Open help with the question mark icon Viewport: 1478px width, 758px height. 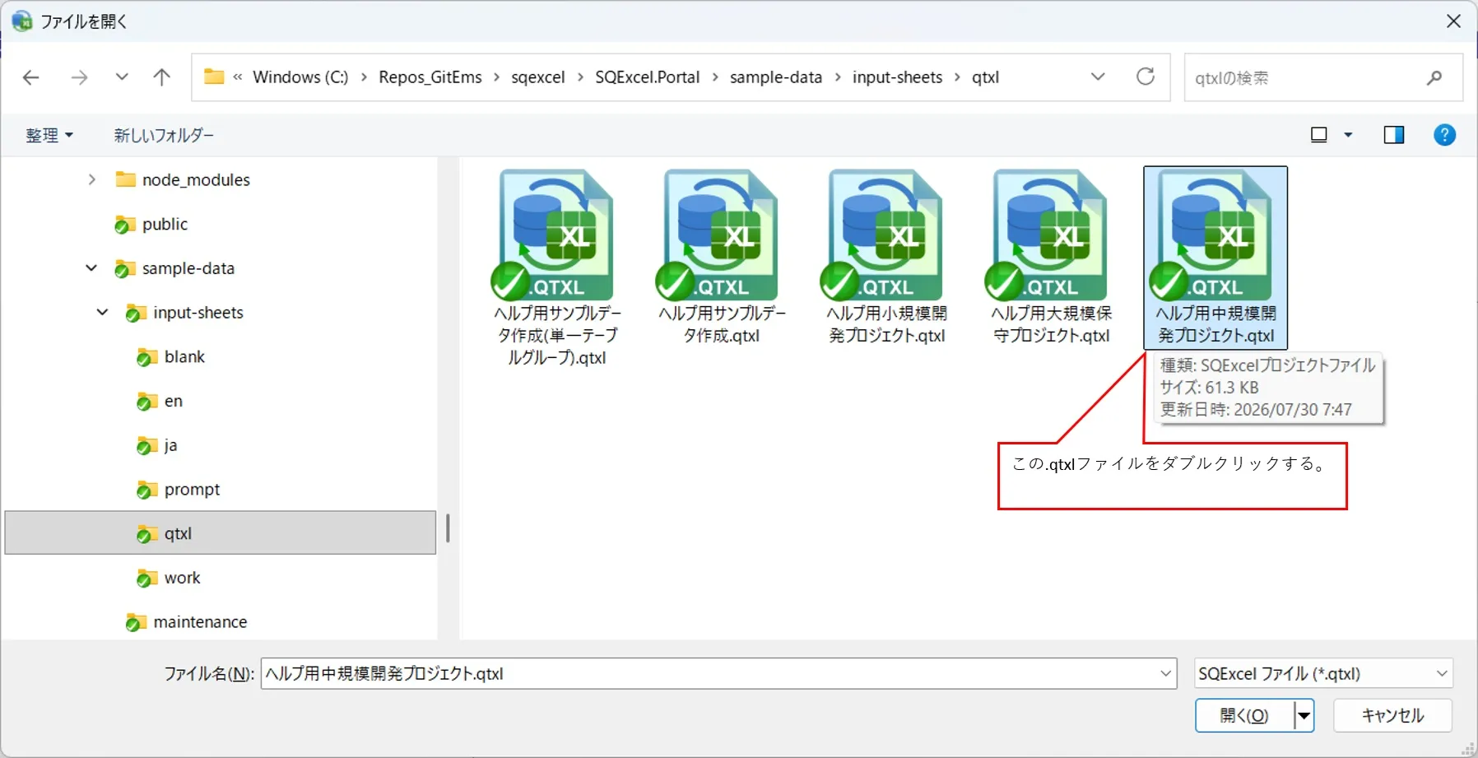pos(1444,135)
